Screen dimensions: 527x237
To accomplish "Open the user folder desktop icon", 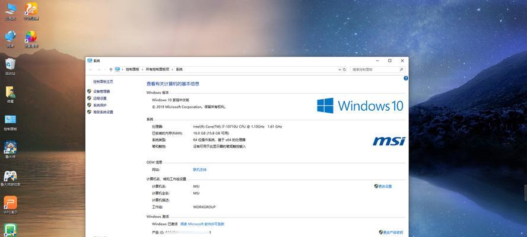I will pyautogui.click(x=11, y=94).
